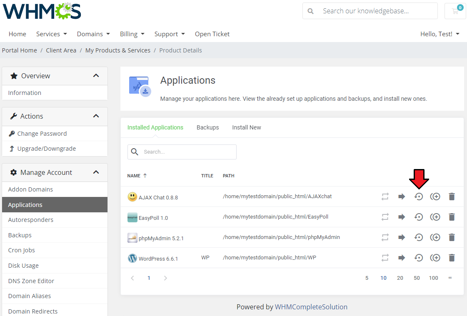Click the clone plus icon for phpMyAdmin
The width and height of the screenshot is (467, 316).
click(435, 237)
